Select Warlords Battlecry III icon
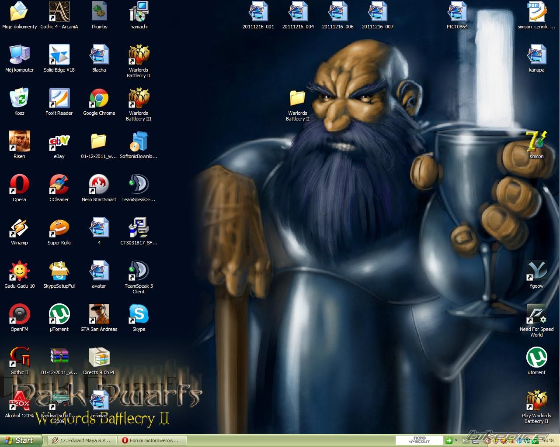Viewport: 560px width, 447px height. click(139, 98)
